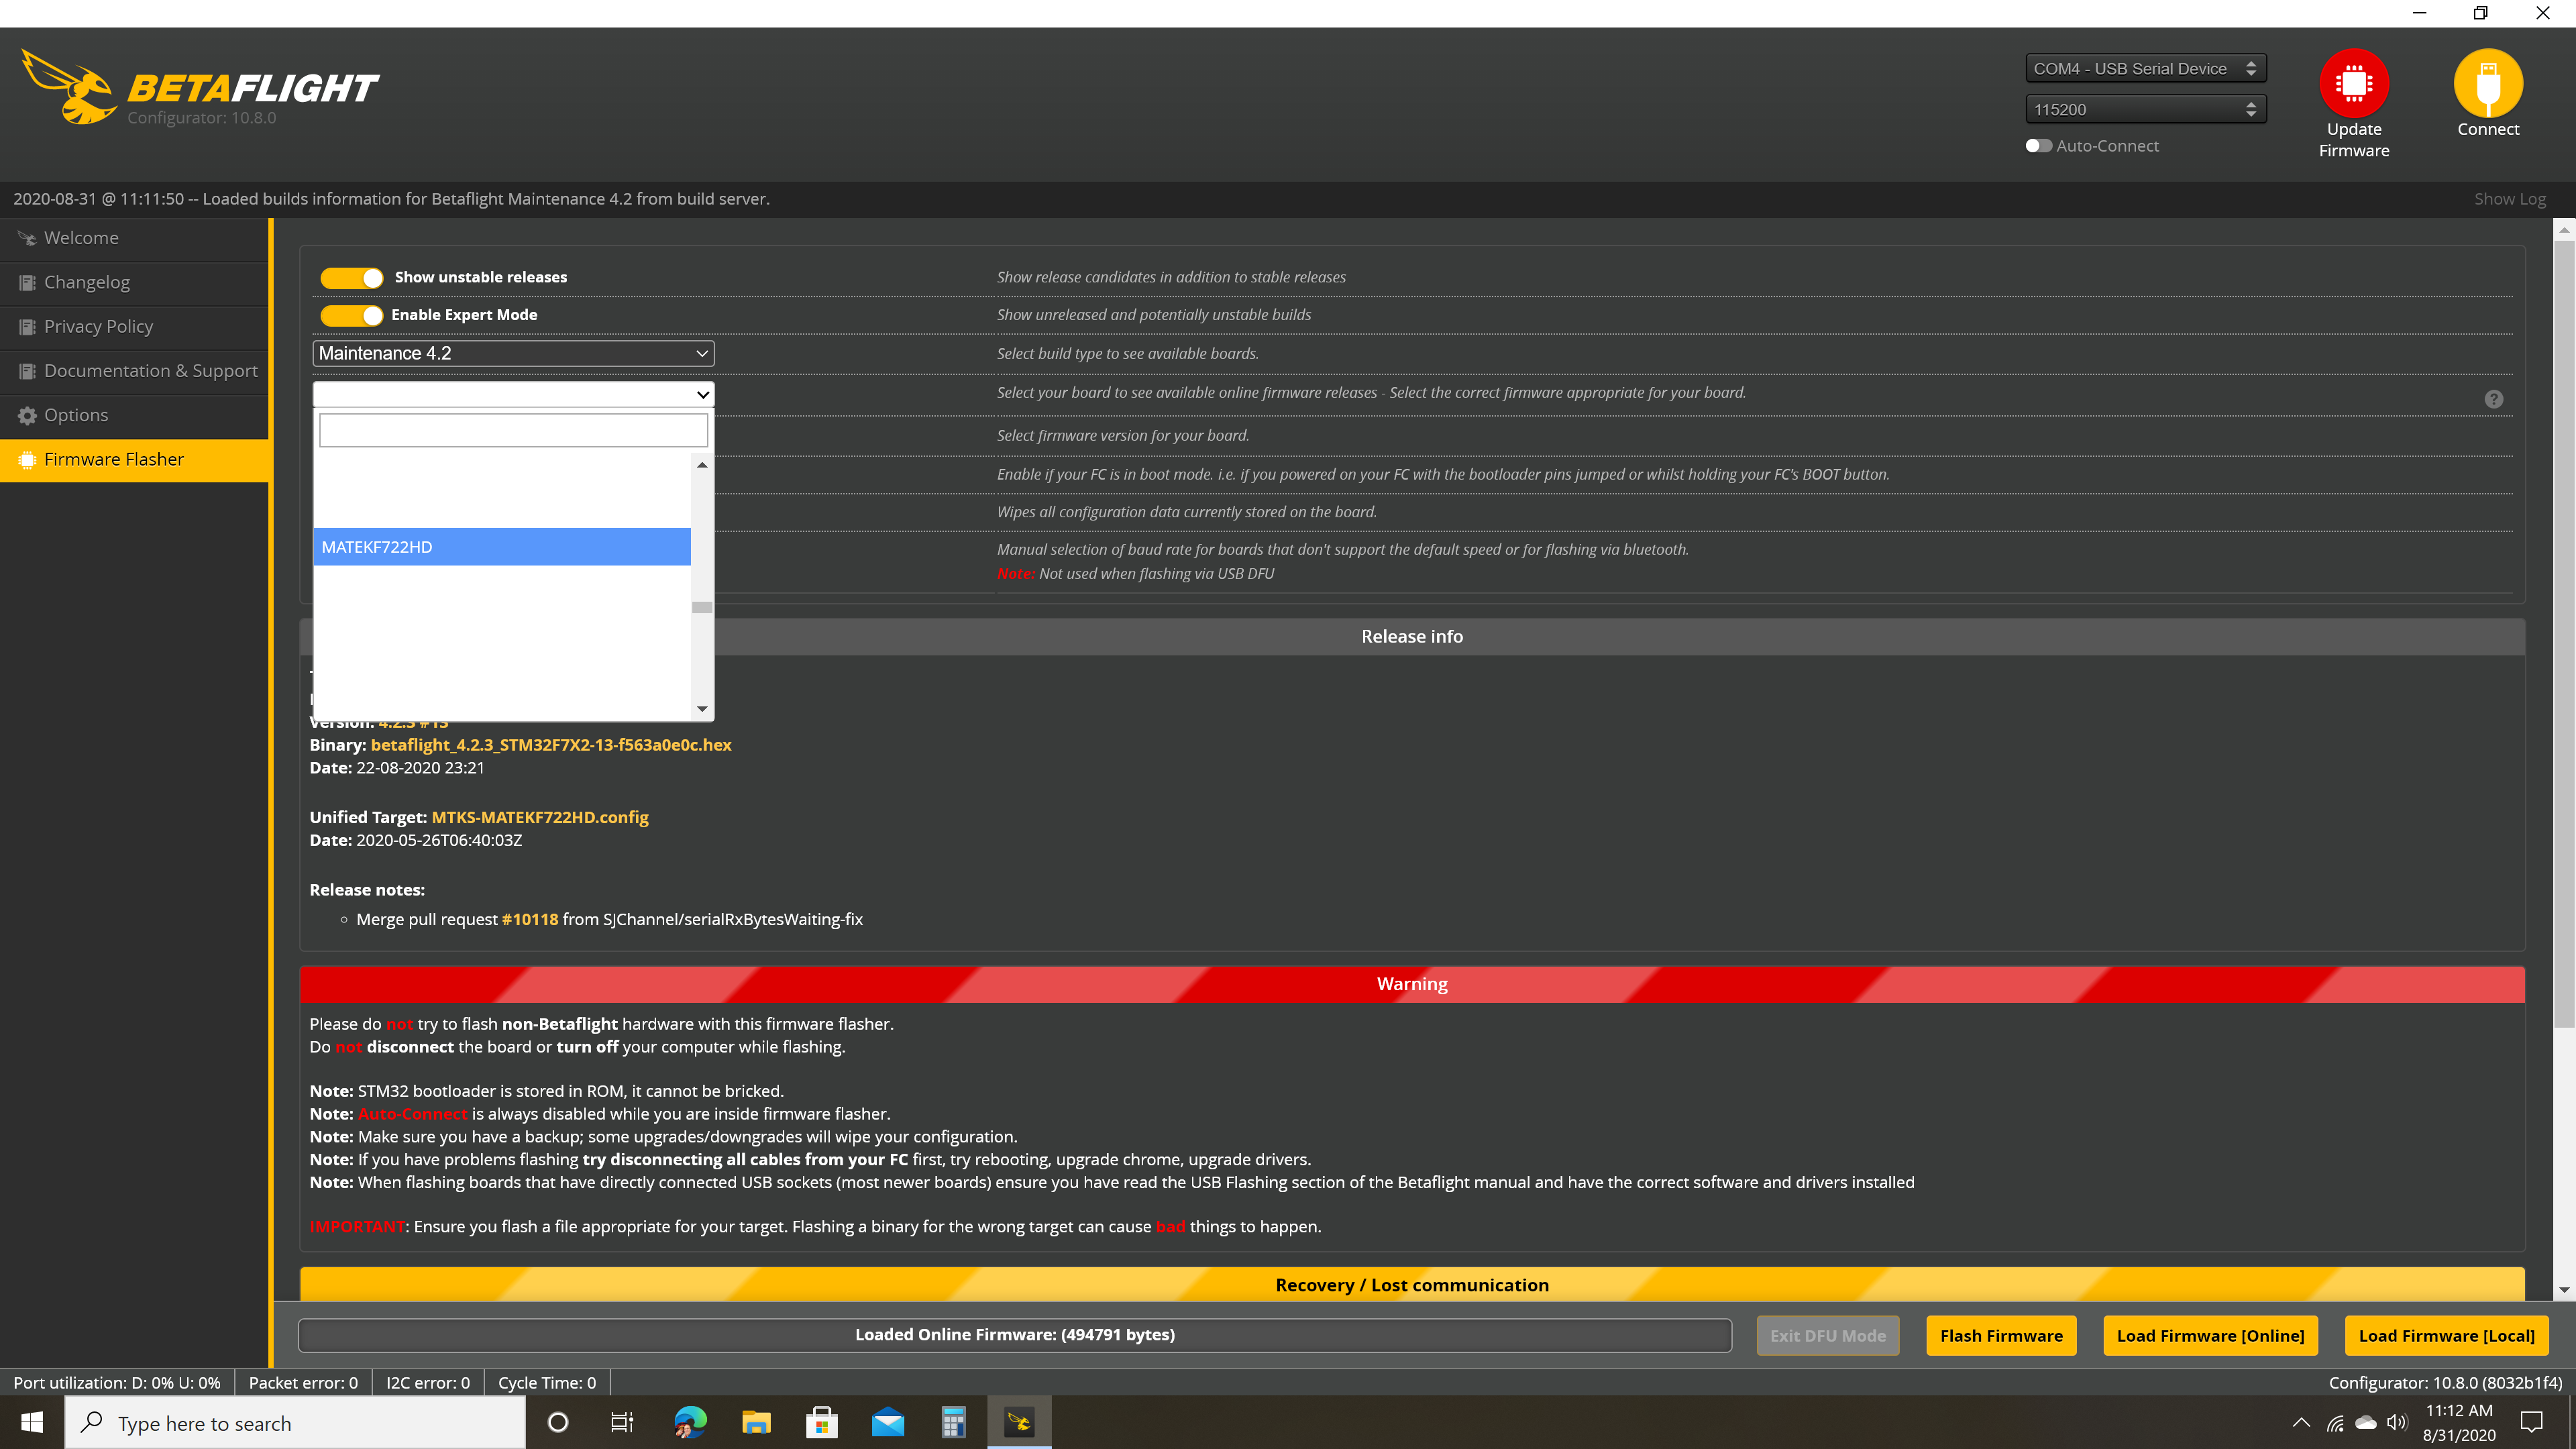Click the Load Firmware [Local] button
Image resolution: width=2576 pixels, height=1449 pixels.
[2447, 1335]
